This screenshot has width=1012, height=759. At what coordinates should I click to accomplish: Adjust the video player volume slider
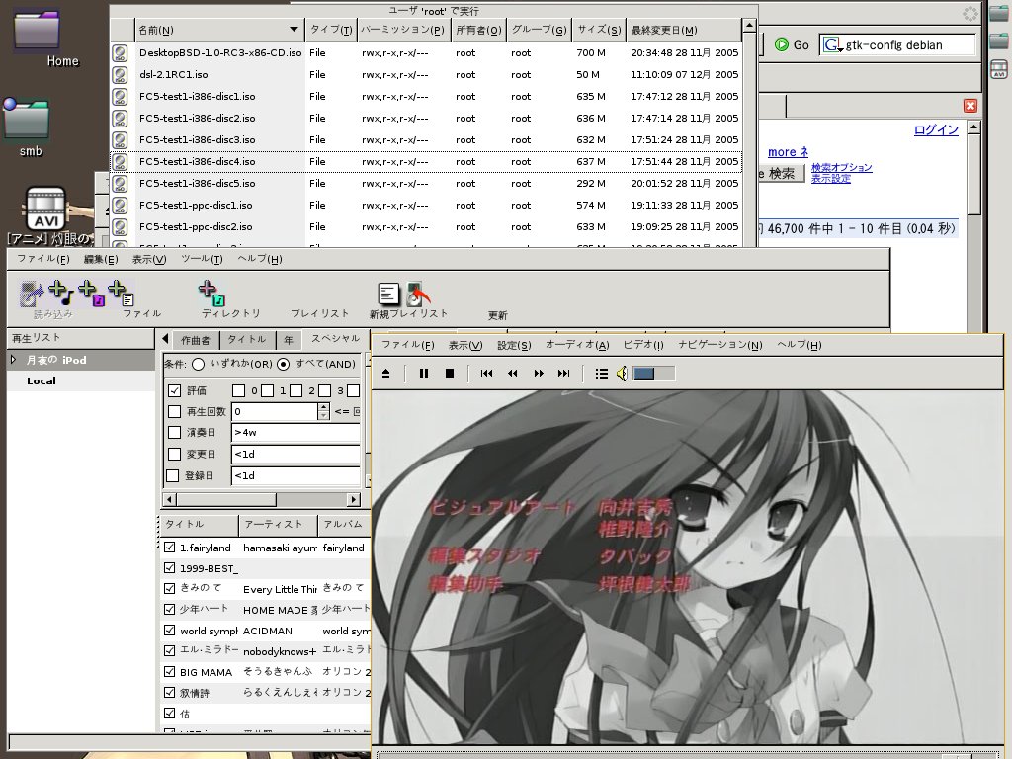click(x=654, y=373)
